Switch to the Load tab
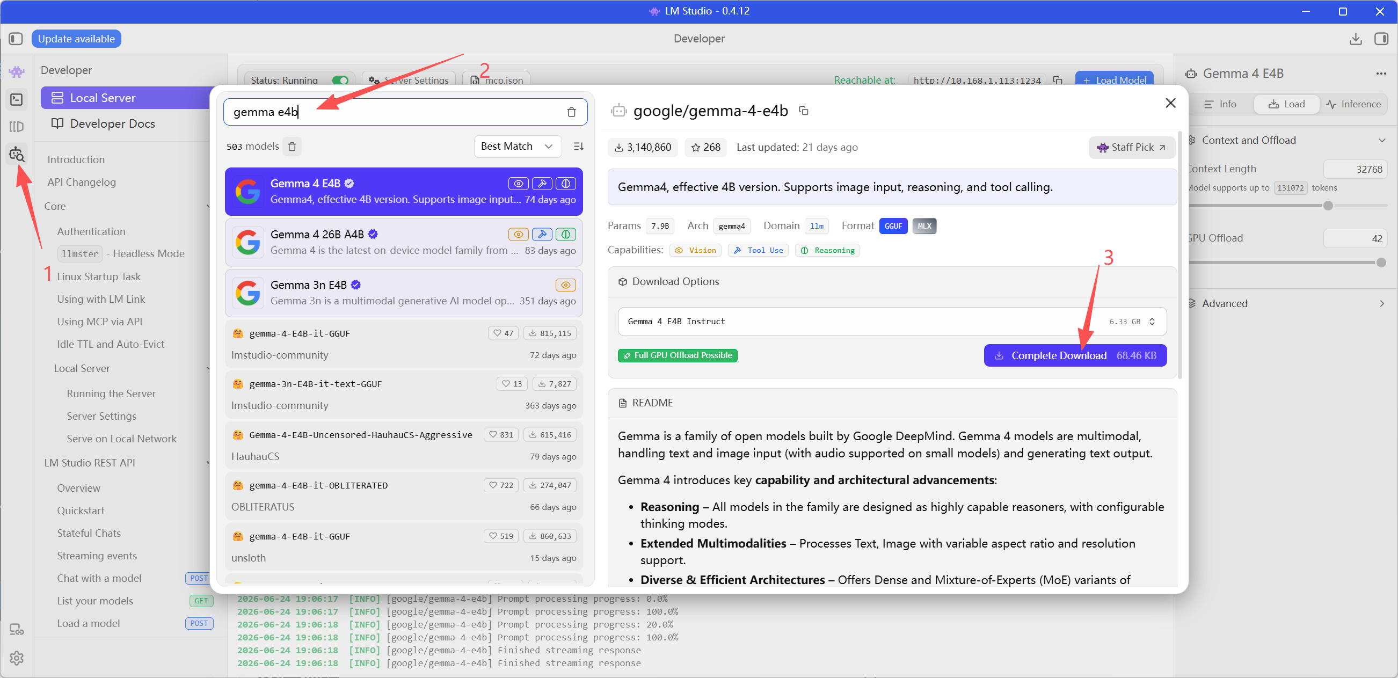This screenshot has width=1398, height=678. click(x=1286, y=104)
